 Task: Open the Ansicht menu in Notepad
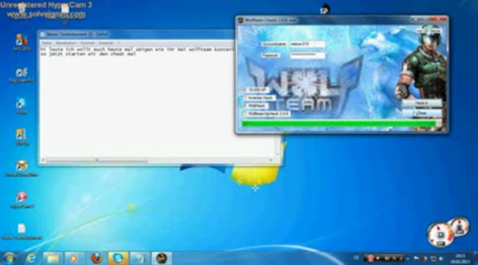click(x=106, y=43)
